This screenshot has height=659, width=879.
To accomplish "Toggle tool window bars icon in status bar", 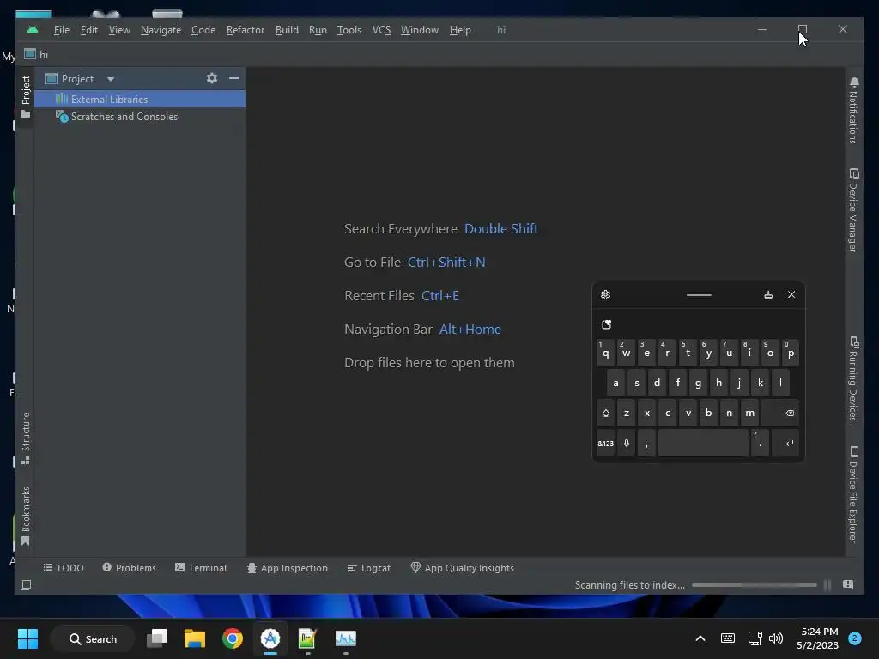I will pyautogui.click(x=26, y=585).
